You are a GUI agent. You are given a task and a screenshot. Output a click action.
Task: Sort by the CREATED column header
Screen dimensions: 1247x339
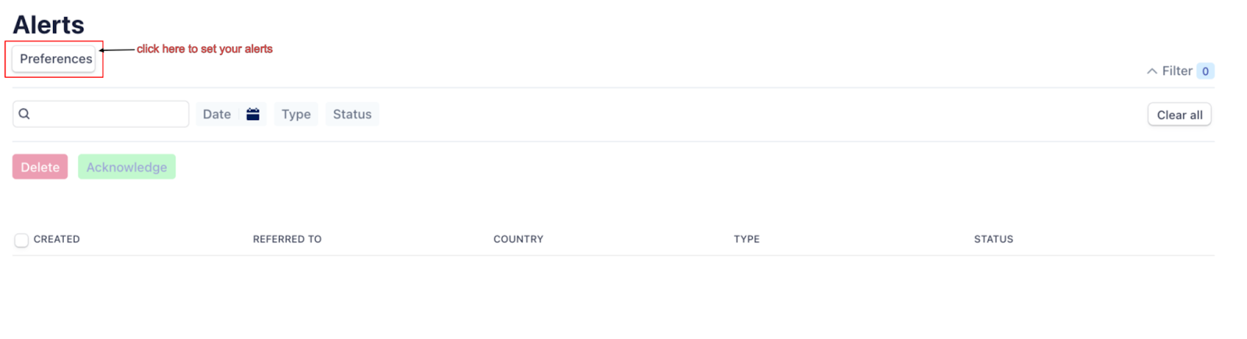[x=57, y=239]
